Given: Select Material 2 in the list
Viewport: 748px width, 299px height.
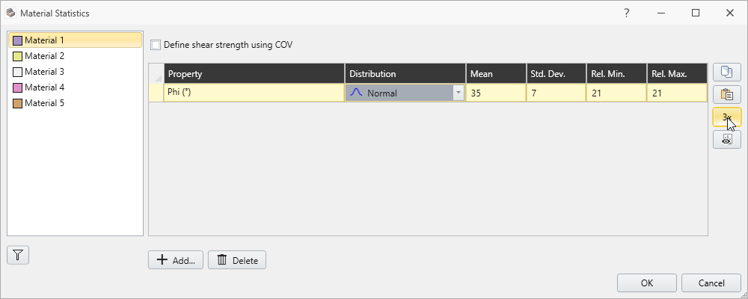Looking at the screenshot, I should 45,56.
